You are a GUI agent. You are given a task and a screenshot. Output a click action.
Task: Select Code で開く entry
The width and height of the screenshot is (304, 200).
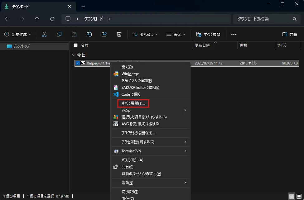point(150,94)
